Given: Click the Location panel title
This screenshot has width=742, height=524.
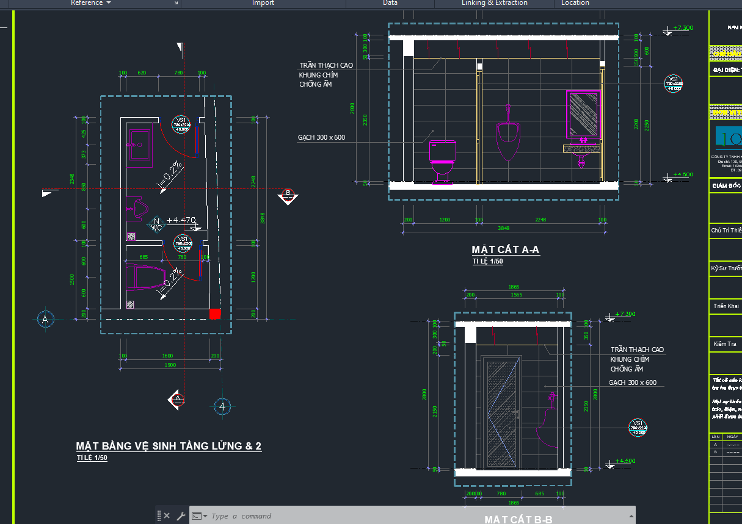Looking at the screenshot, I should tap(575, 3).
